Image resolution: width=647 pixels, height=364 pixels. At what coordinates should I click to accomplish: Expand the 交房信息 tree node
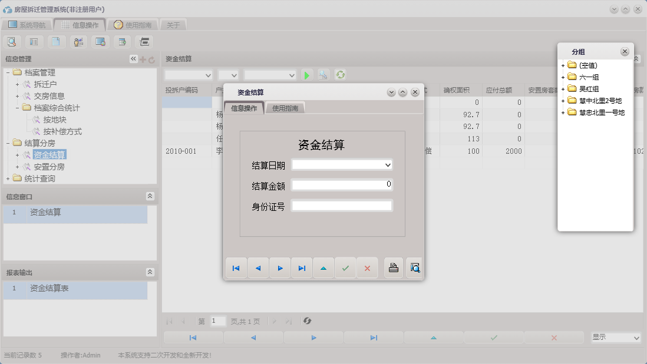[17, 96]
